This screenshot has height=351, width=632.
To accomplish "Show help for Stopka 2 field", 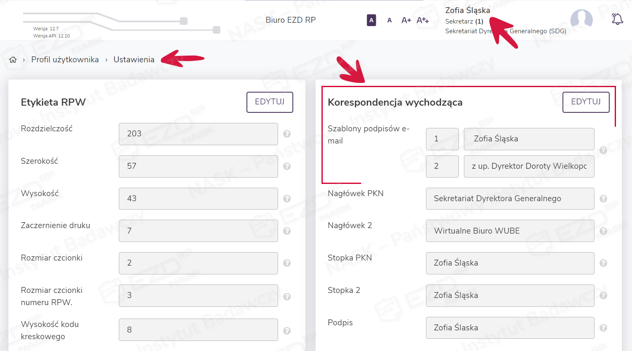I will pyautogui.click(x=603, y=295).
